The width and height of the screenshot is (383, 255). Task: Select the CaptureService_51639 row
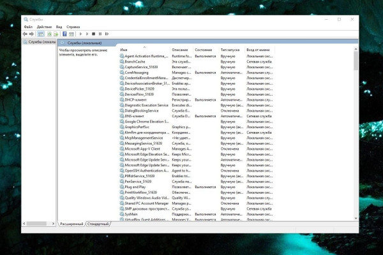pos(196,67)
